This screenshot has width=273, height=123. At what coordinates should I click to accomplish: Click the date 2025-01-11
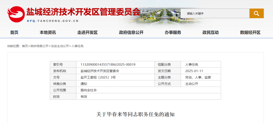click(194, 71)
